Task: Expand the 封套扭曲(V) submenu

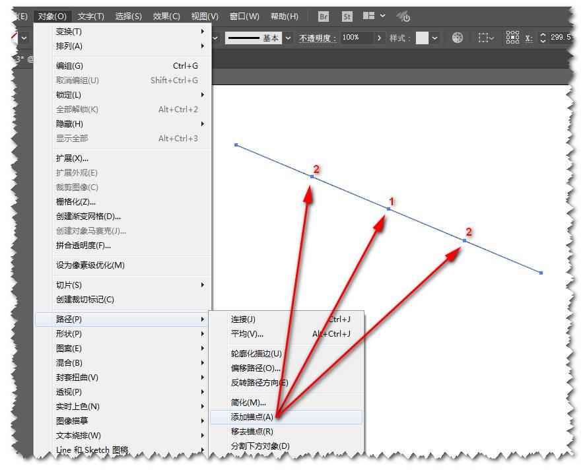Action: (123, 378)
